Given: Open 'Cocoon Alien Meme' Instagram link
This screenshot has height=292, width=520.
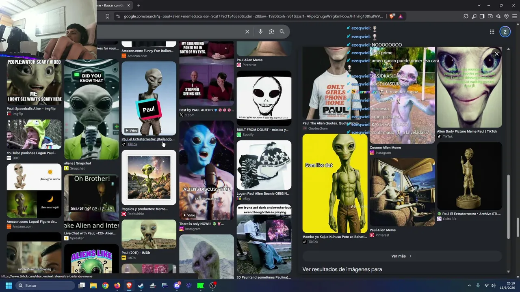Looking at the screenshot, I should (386, 148).
